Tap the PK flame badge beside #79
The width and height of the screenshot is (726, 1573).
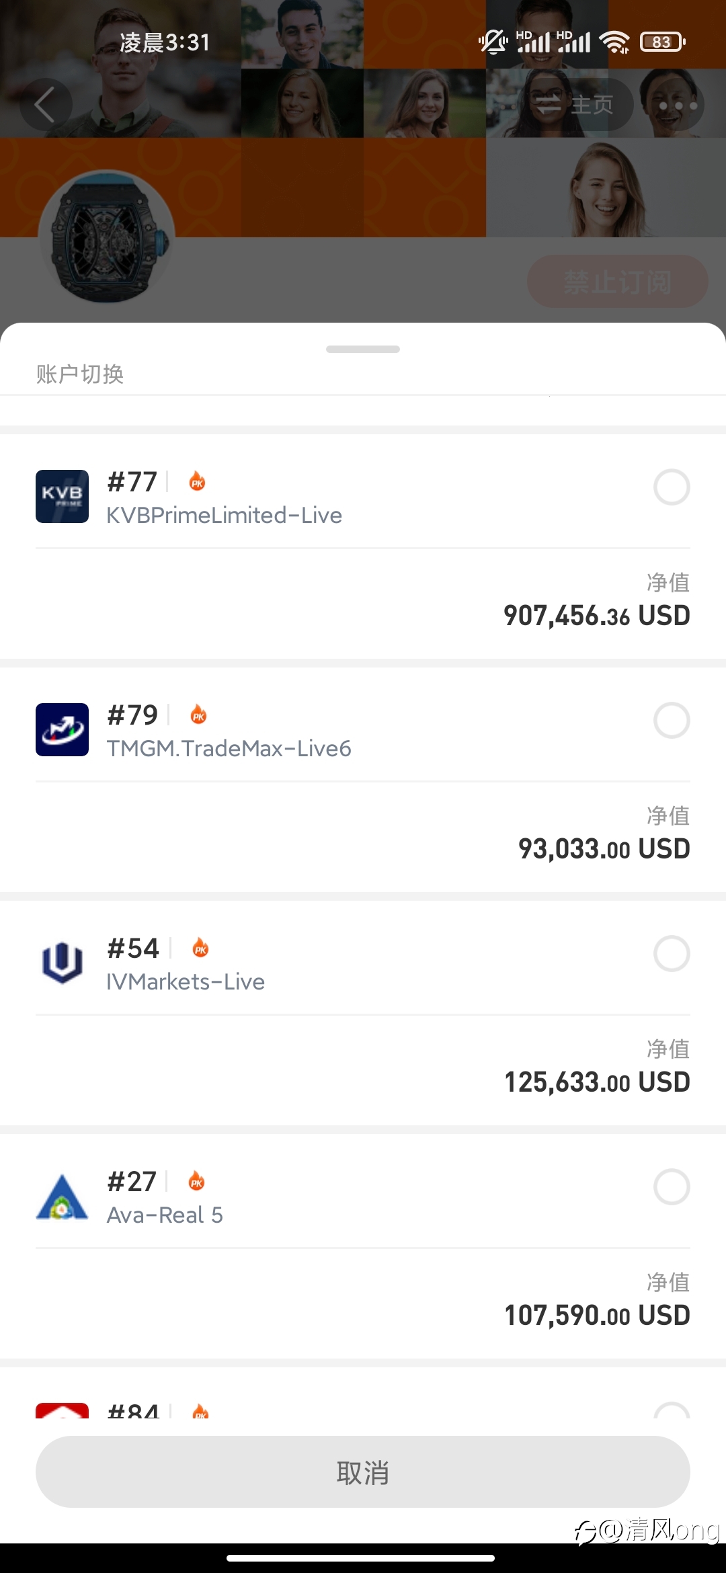198,715
